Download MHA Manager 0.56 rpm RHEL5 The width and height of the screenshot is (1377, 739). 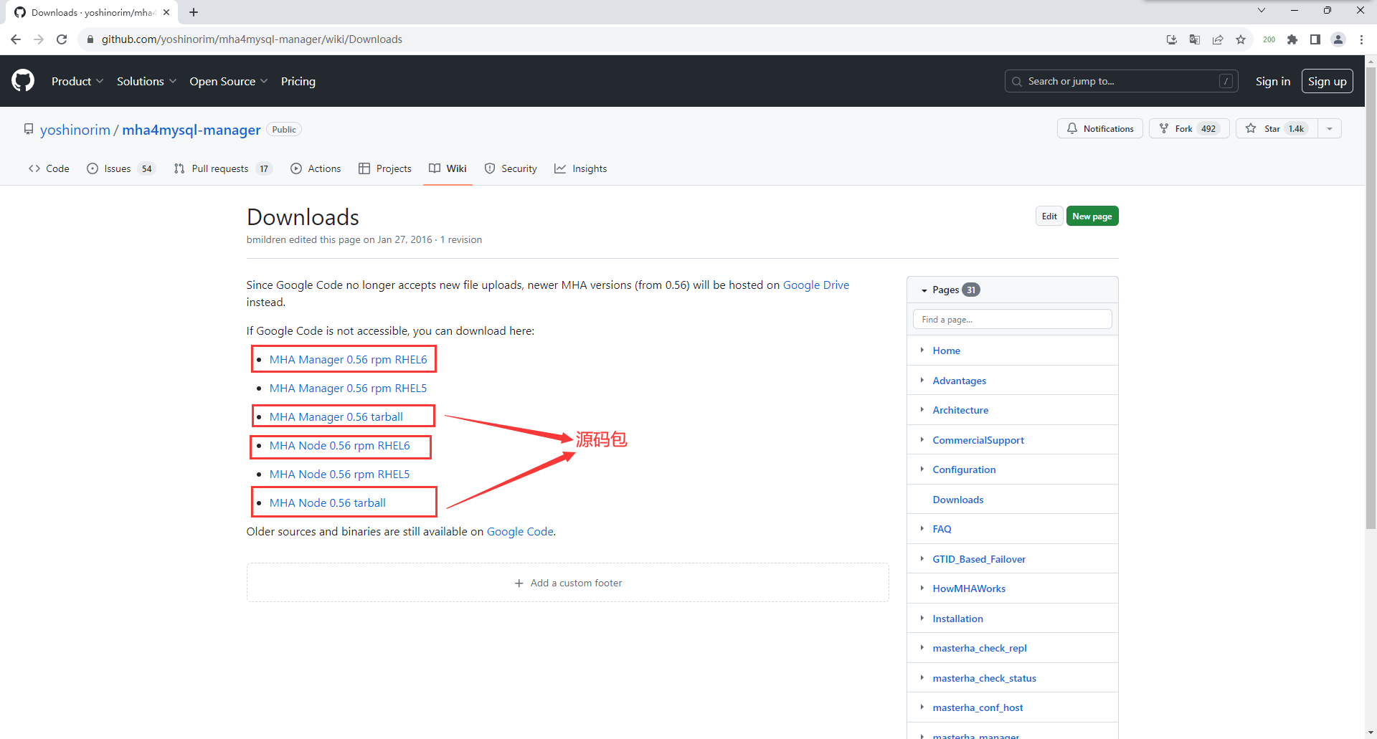tap(348, 388)
